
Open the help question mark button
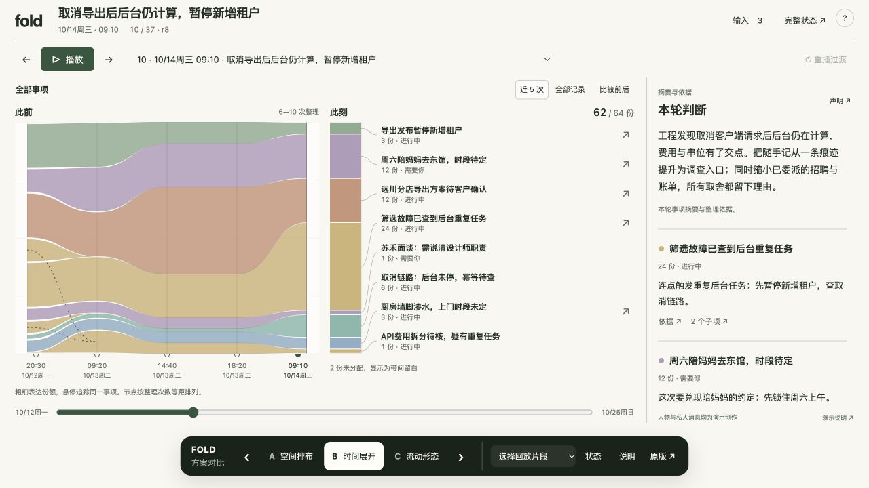[x=845, y=19]
